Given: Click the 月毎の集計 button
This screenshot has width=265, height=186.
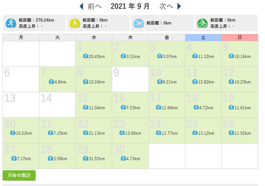Looking at the screenshot, I should [19, 175].
